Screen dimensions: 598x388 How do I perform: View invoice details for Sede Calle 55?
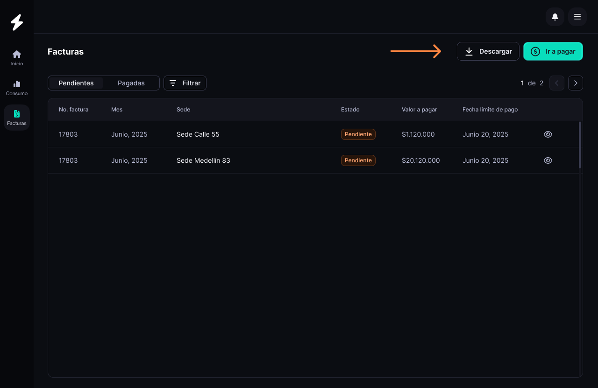click(548, 134)
